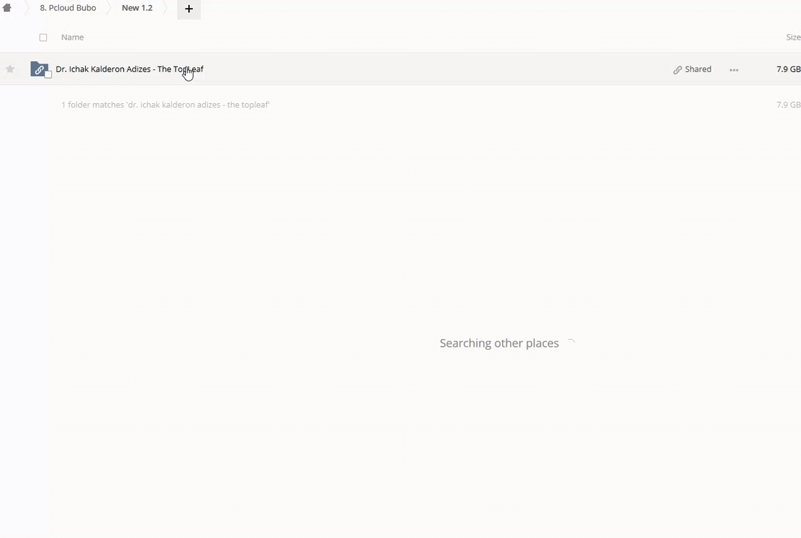The width and height of the screenshot is (801, 538).
Task: Sort by the Size column header
Action: [792, 37]
